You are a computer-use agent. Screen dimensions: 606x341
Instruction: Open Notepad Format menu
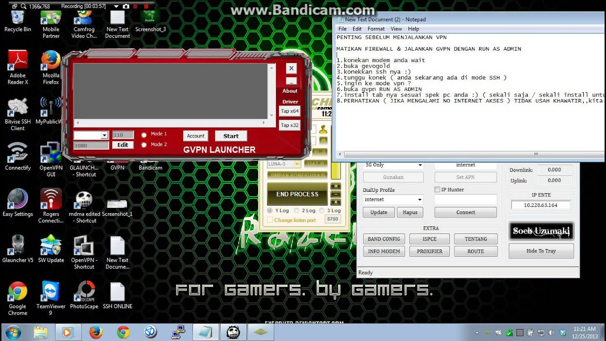pos(376,29)
